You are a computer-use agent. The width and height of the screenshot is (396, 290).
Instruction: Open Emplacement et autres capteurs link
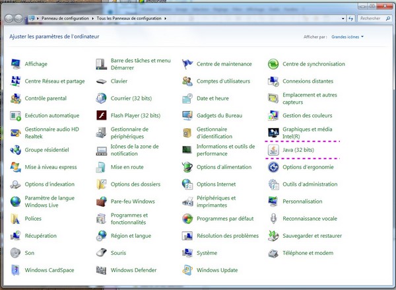(310, 98)
